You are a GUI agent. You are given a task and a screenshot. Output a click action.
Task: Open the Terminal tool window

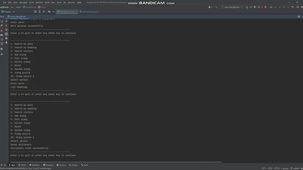(x=48, y=165)
